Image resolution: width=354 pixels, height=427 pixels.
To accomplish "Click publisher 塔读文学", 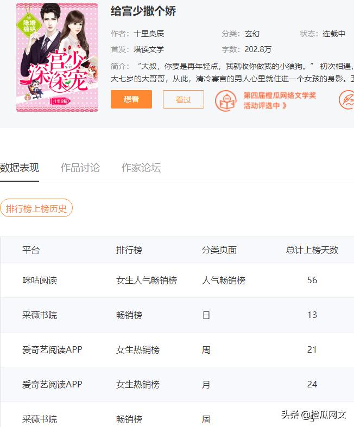I will (x=149, y=49).
